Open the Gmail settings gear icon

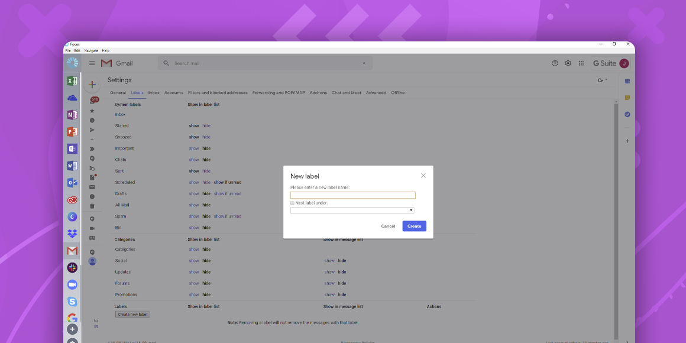568,63
